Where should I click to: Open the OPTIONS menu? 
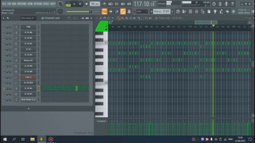[x=38, y=4]
